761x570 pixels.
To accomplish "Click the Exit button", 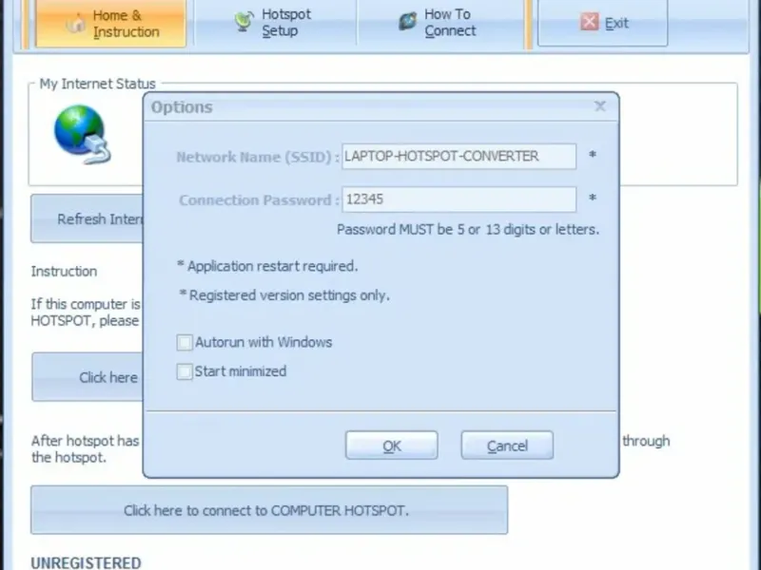I will tap(602, 23).
